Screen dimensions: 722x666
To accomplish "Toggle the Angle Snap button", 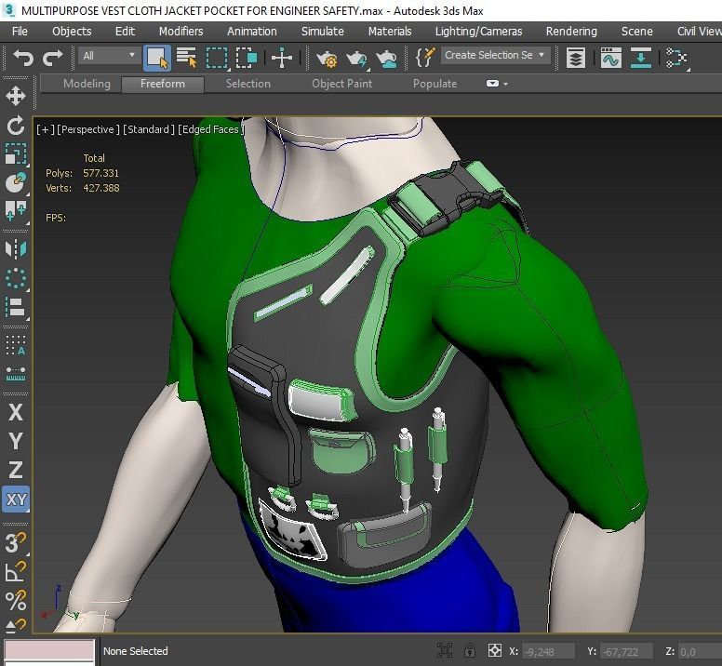I will click(16, 572).
